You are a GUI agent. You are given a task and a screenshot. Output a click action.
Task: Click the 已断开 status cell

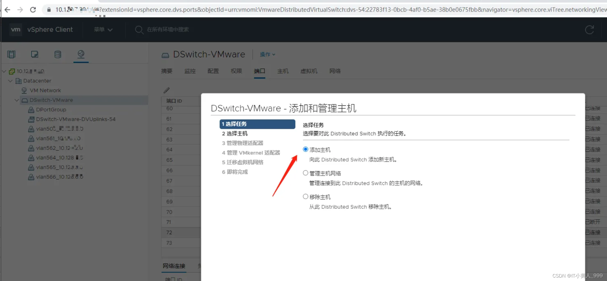[593, 222]
